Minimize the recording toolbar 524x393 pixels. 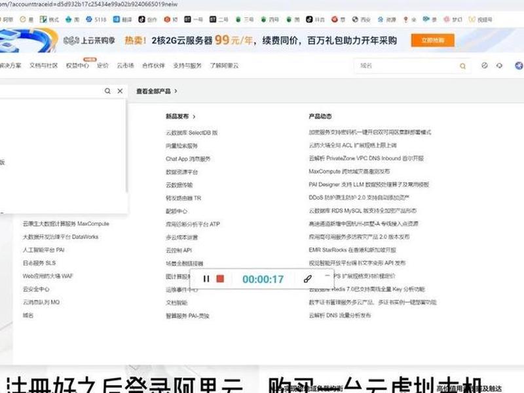pyautogui.click(x=327, y=276)
